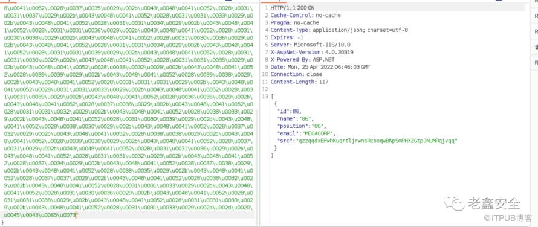Select the 'Cache-Control: no-cache' response header
Viewport: 538px width, 227px height.
click(x=305, y=15)
